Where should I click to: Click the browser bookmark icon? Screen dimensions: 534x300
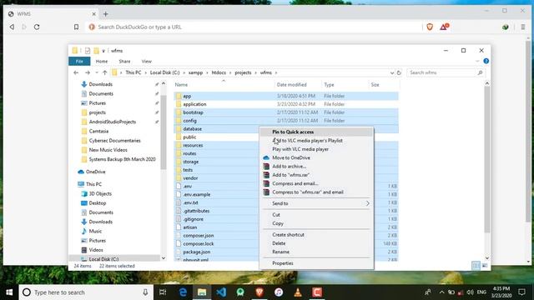pos(76,27)
